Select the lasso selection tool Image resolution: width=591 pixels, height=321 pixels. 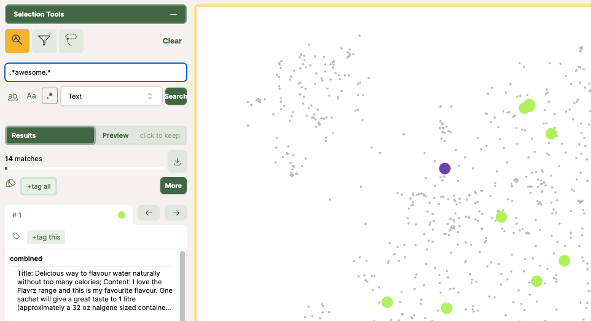click(x=71, y=40)
